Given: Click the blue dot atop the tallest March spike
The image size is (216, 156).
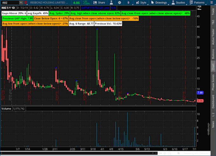Looking at the screenshot, I should point(97,29).
